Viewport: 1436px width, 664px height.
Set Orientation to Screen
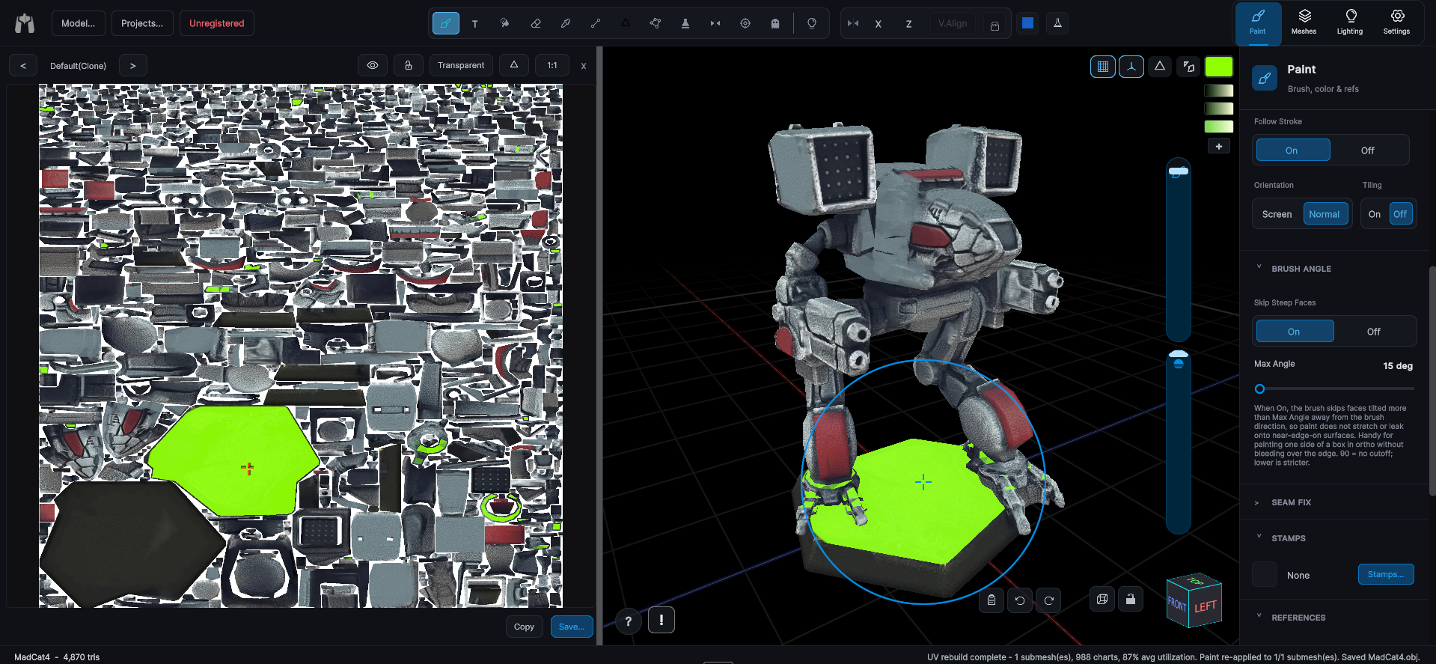[x=1277, y=214]
